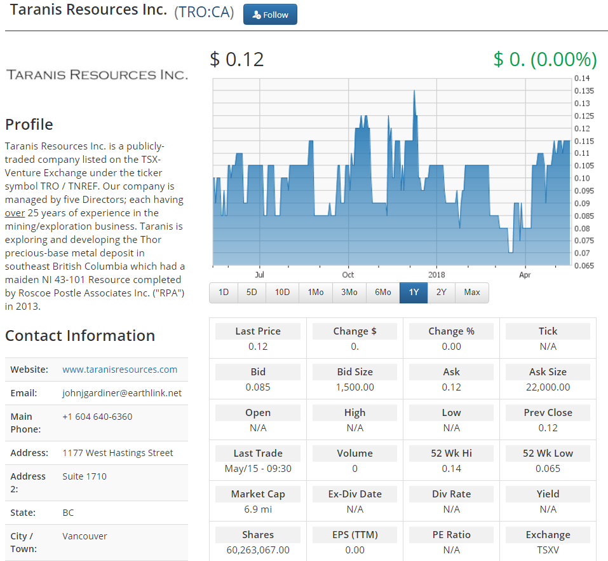Viewport: 608px width, 561px height.
Task: Show the 6Mo chart range
Action: 383,293
